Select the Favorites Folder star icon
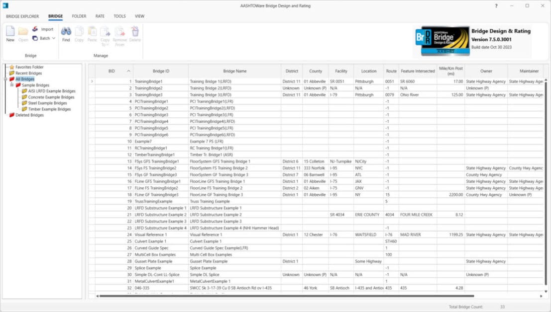551x312 pixels. coord(11,67)
